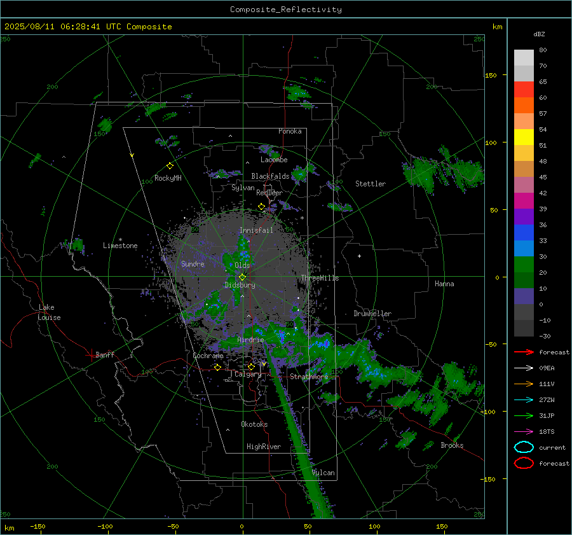Click the green 31JP arrow in the legend

click(524, 415)
